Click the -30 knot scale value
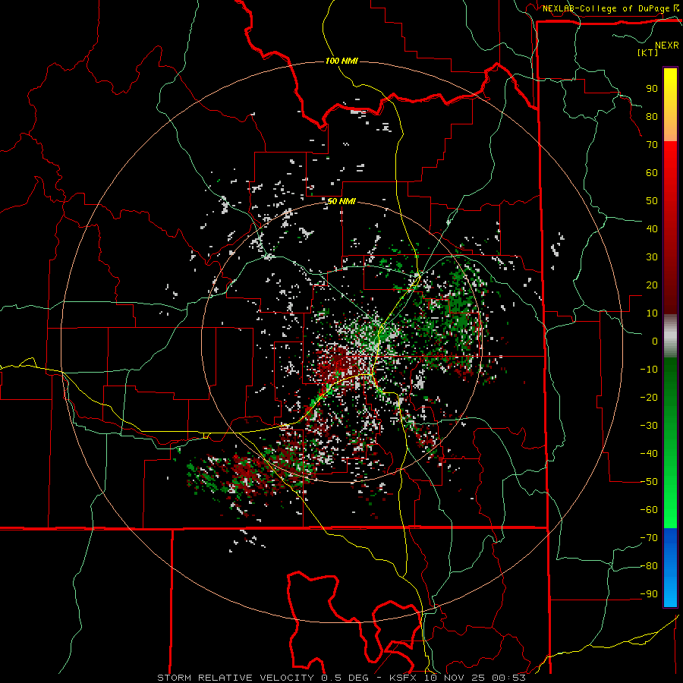This screenshot has height=683, width=683. [649, 426]
